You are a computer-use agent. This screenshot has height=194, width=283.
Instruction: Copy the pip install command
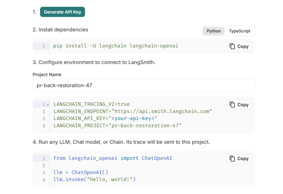click(239, 46)
